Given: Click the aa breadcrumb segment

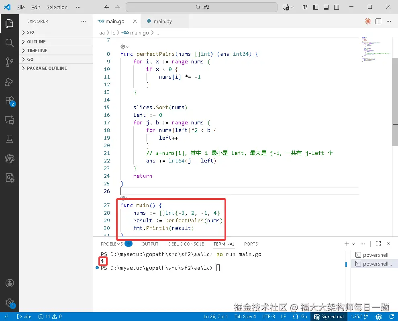Looking at the screenshot, I should pos(102,33).
